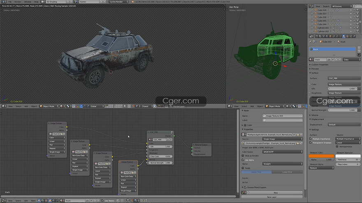The image size is (362, 203).
Task: Open Object Mode dropdown in left viewport
Action: [x=49, y=106]
